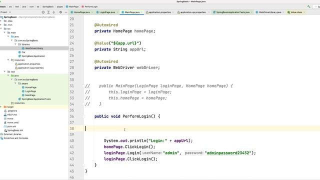Select the SpringBasic project root node

[x=10, y=17]
